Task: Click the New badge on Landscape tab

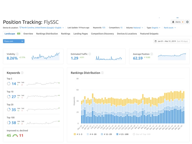Action: click(x=19, y=34)
